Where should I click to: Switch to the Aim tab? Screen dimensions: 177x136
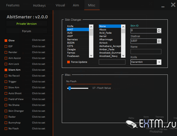tap(76, 5)
